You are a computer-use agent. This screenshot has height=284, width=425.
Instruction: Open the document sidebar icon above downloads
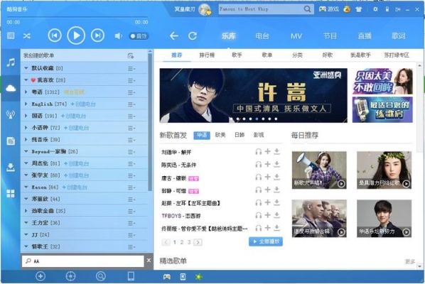(11, 141)
